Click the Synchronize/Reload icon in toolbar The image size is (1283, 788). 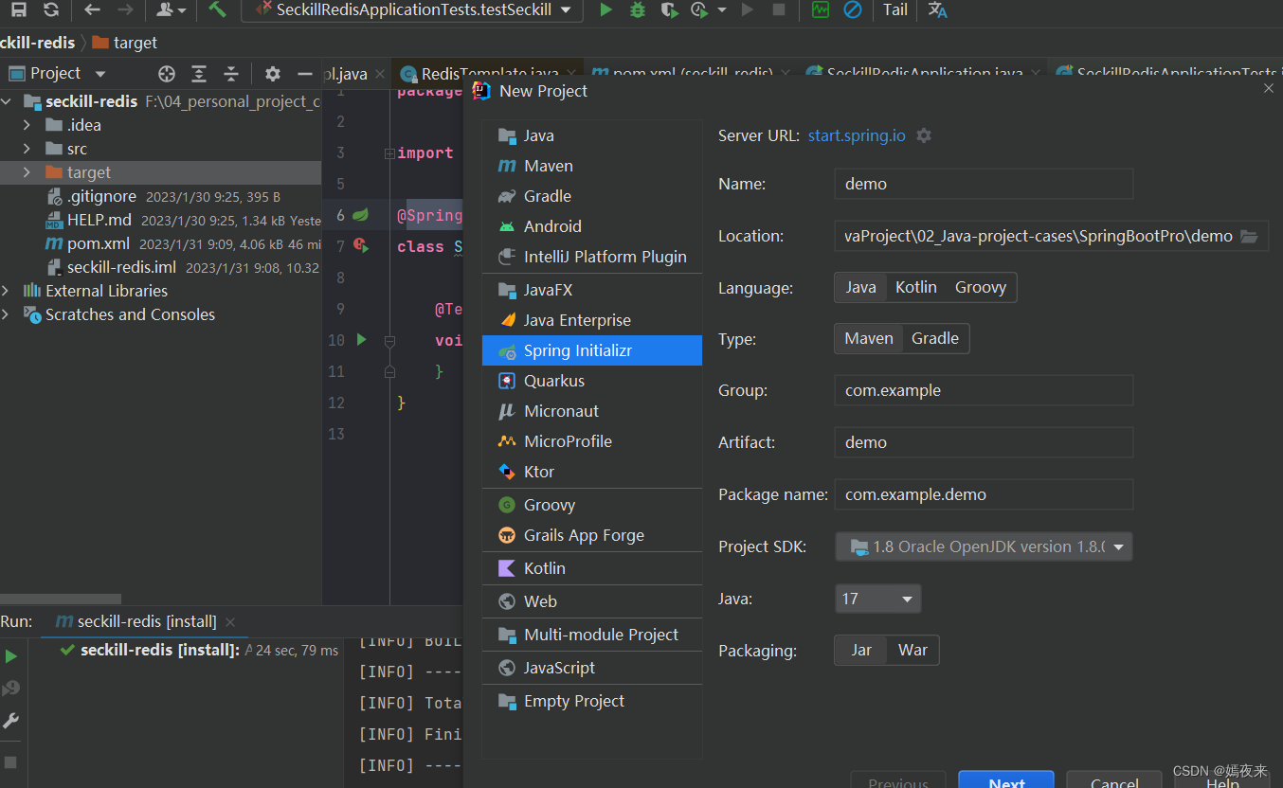51,9
